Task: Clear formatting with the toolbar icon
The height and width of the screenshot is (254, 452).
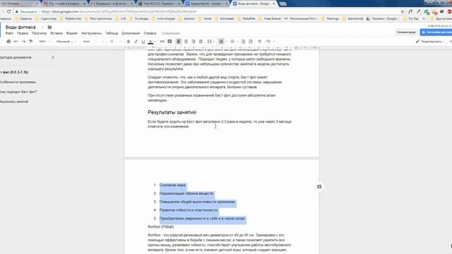Action: 260,42
